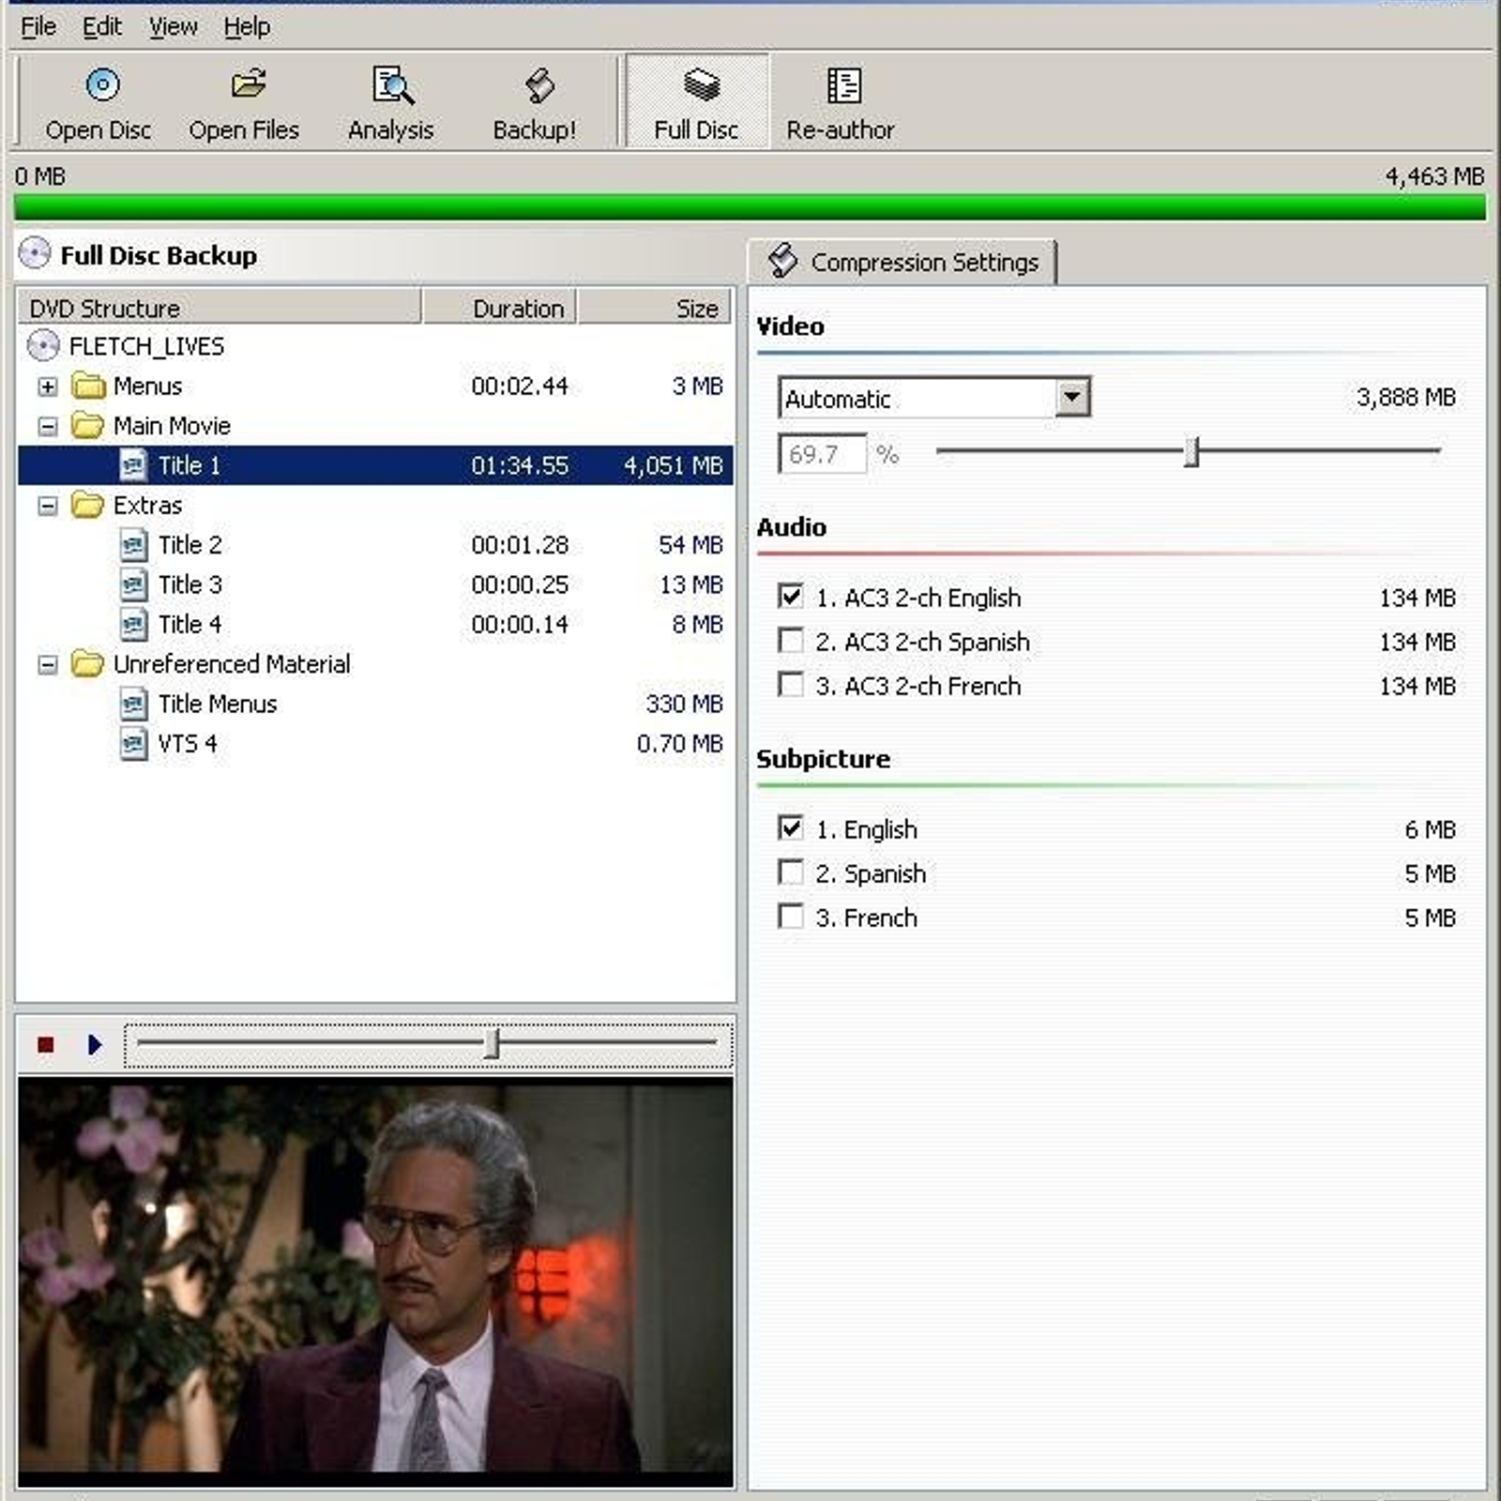
Task: Click the '3,888 MB' video size text
Action: [1405, 398]
